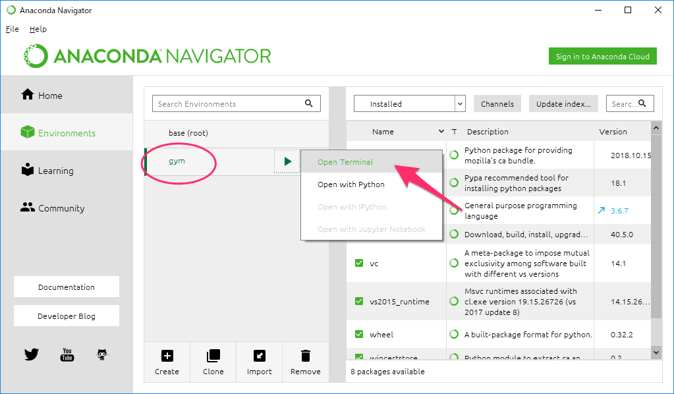Click the Anaconda Navigator logo
The height and width of the screenshot is (394, 674).
[x=148, y=56]
